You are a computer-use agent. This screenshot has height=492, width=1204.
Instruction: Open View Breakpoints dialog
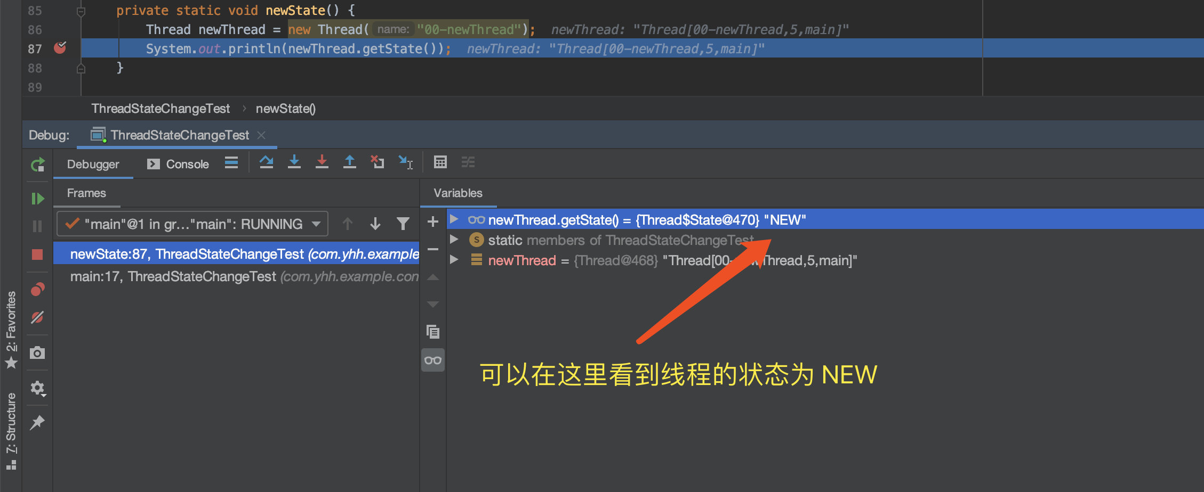[x=37, y=289]
